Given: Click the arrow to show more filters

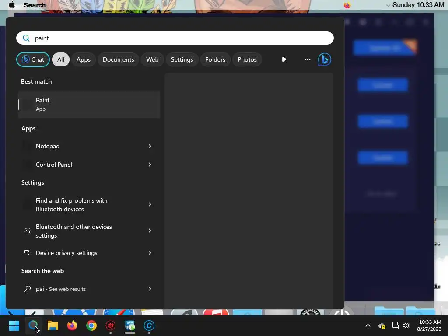Looking at the screenshot, I should tap(284, 59).
